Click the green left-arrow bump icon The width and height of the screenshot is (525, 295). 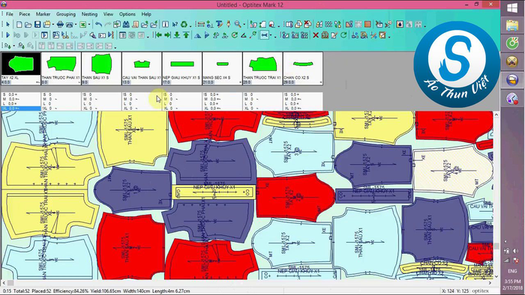(159, 35)
